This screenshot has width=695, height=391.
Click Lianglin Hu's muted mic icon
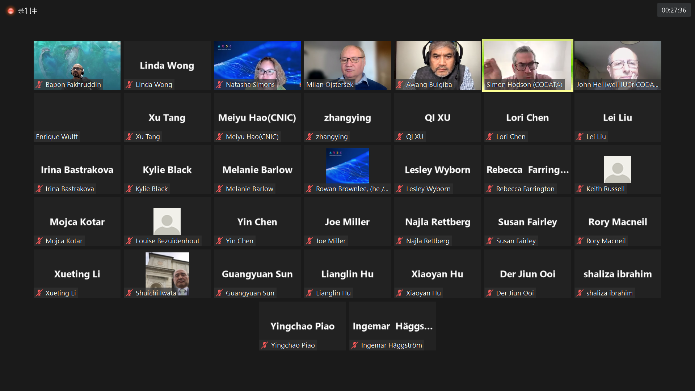pyautogui.click(x=309, y=293)
